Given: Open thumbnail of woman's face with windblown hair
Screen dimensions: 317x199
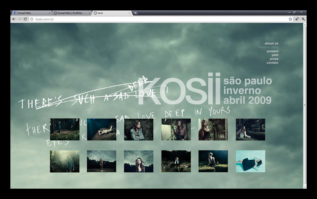Looking at the screenshot, I should (x=139, y=161).
